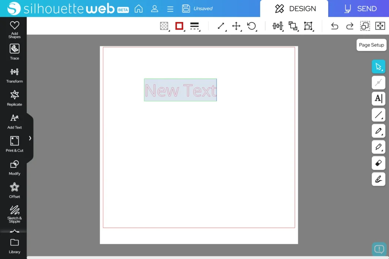Switch to the DESIGN tab

point(294,8)
